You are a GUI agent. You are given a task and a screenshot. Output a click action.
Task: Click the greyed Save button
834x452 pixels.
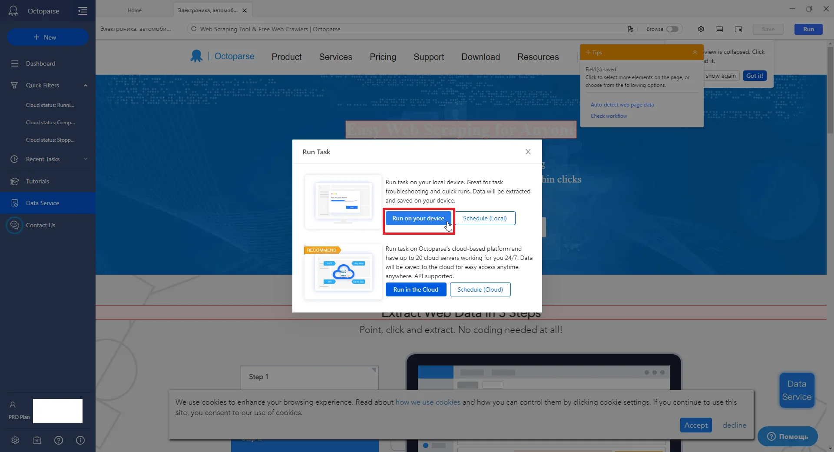768,29
